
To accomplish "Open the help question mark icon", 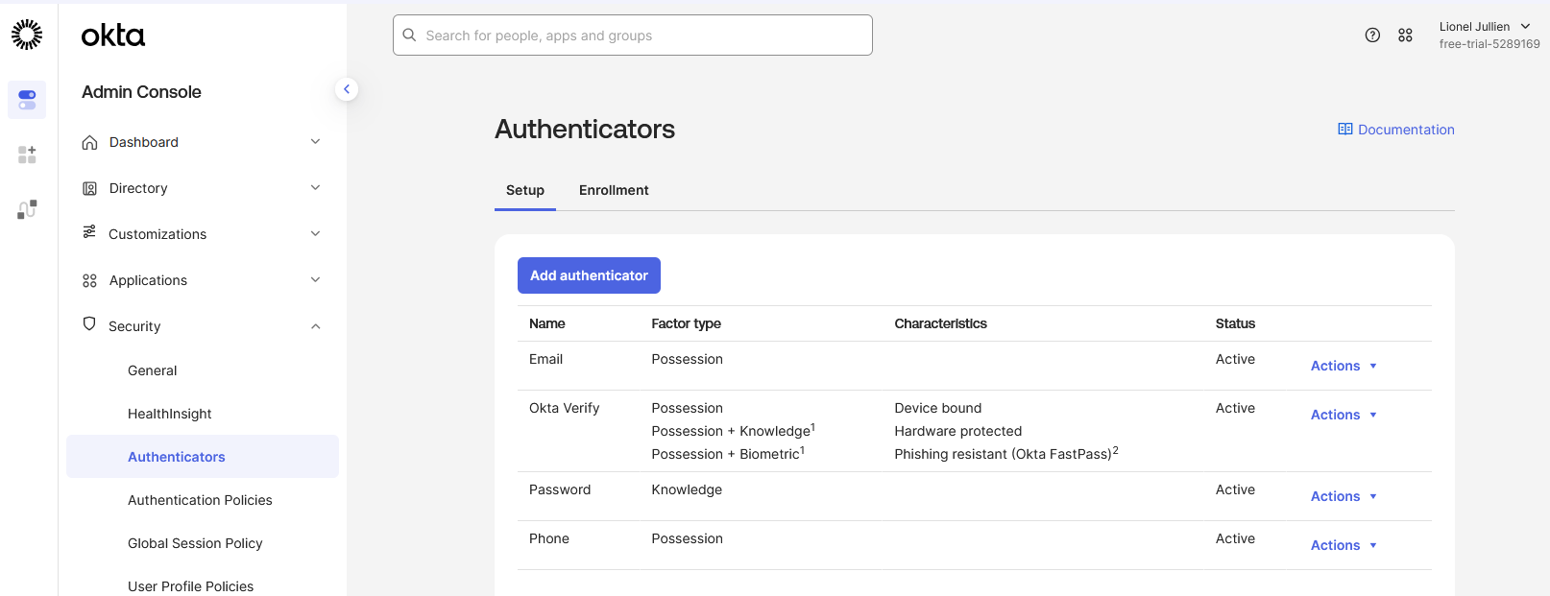I will point(1372,36).
